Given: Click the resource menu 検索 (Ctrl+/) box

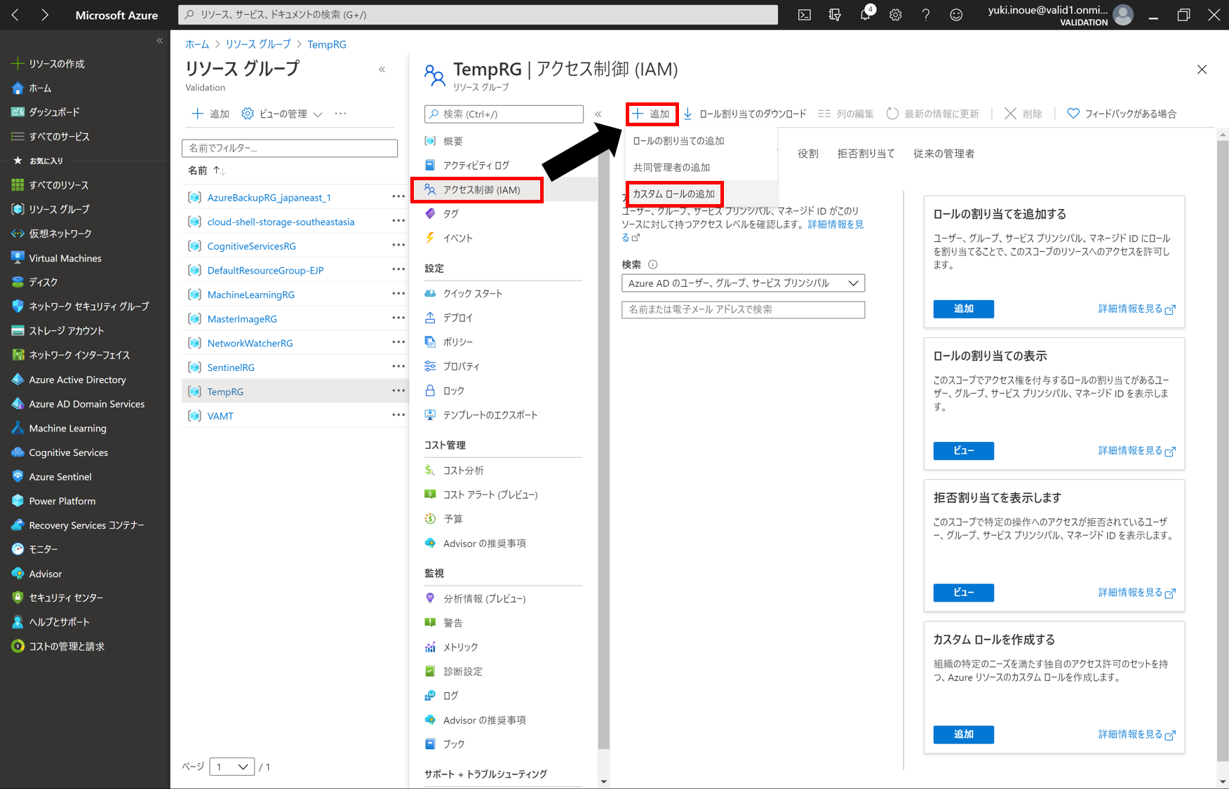Looking at the screenshot, I should pyautogui.click(x=504, y=114).
